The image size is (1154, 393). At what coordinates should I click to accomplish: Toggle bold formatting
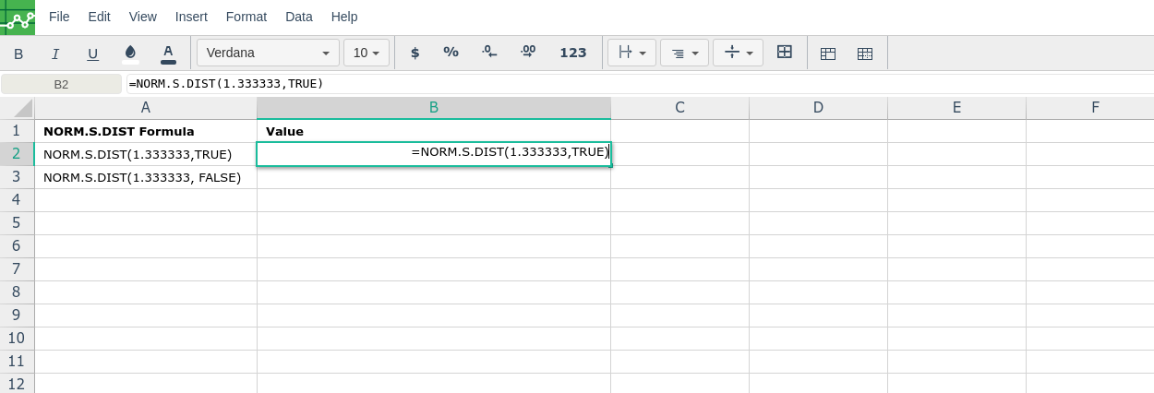(18, 54)
